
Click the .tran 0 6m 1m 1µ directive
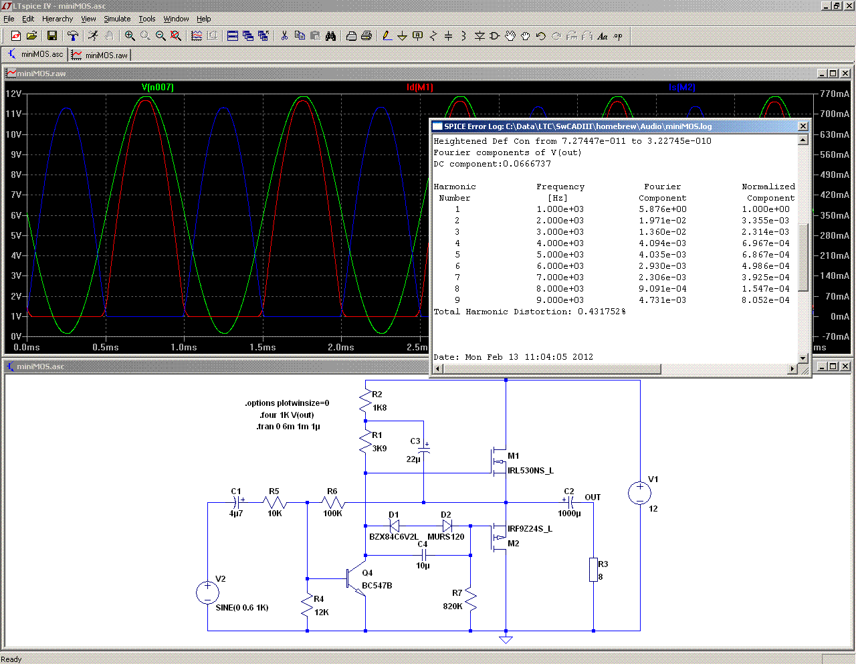[288, 426]
